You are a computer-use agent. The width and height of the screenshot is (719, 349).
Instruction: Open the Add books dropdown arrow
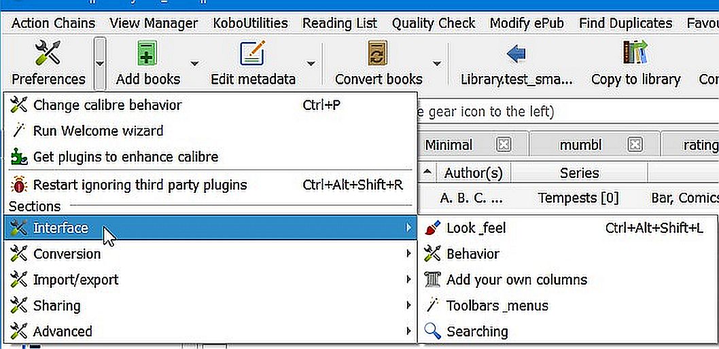pyautogui.click(x=195, y=63)
